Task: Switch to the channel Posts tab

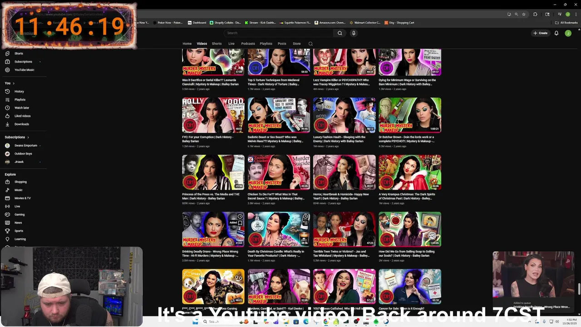Action: pyautogui.click(x=282, y=44)
